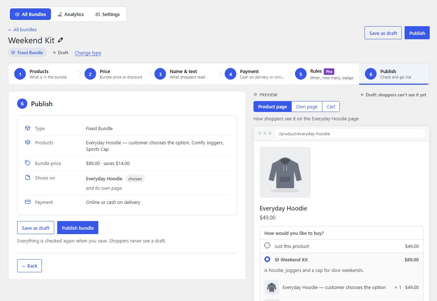Viewport: 437px width, 301px height.
Task: Click the cube icon beside Weekend Kit option
Action: click(277, 260)
